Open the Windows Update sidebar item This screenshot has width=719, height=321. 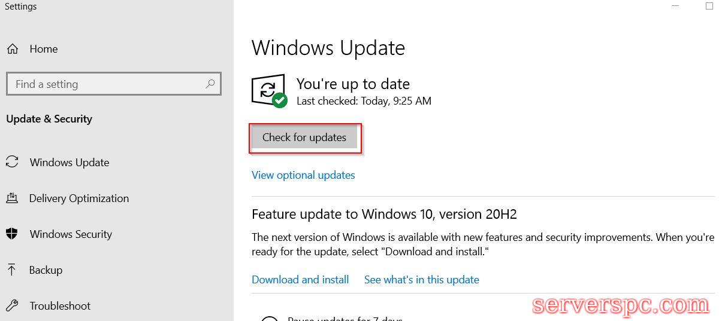pyautogui.click(x=70, y=163)
